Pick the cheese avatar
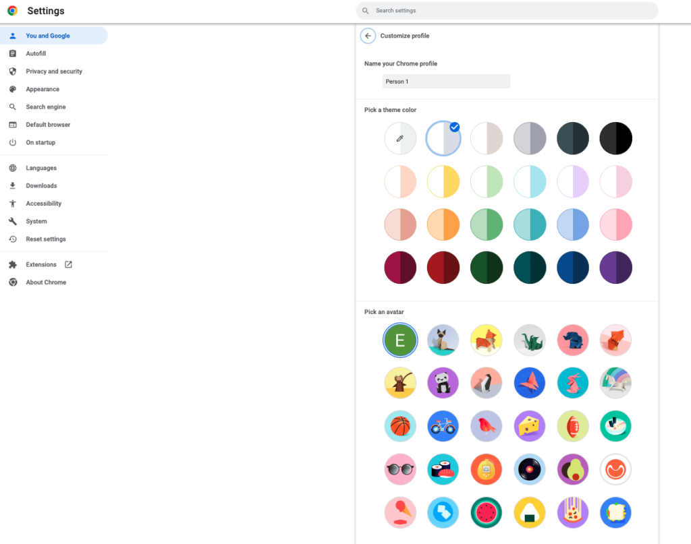Image resolution: width=691 pixels, height=544 pixels. (529, 426)
